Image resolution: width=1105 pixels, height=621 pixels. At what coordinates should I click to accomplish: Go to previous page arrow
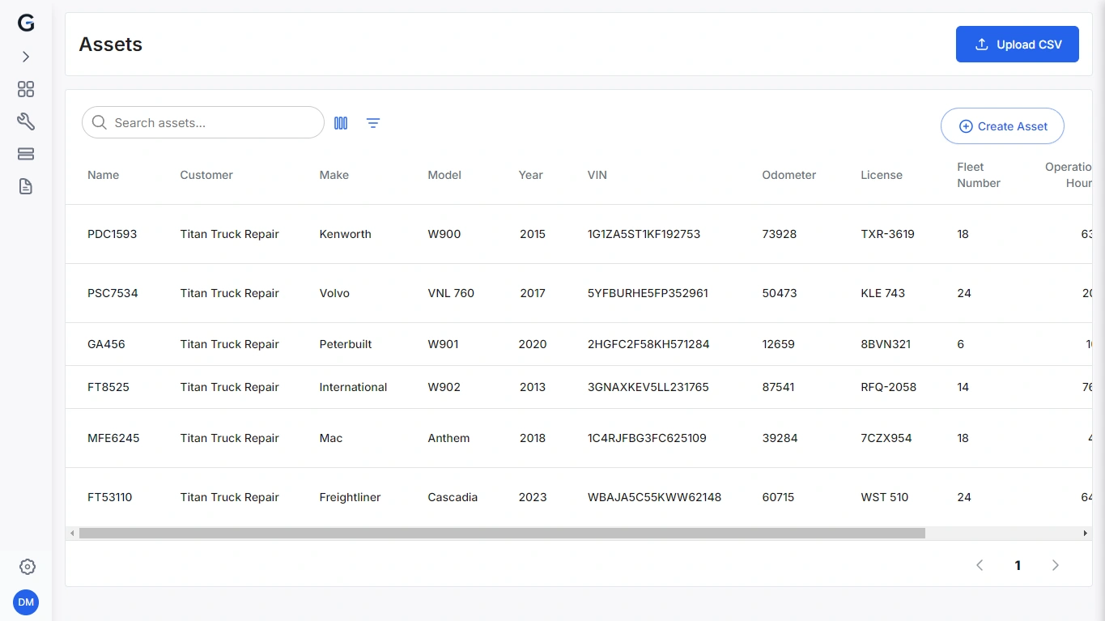click(x=980, y=565)
